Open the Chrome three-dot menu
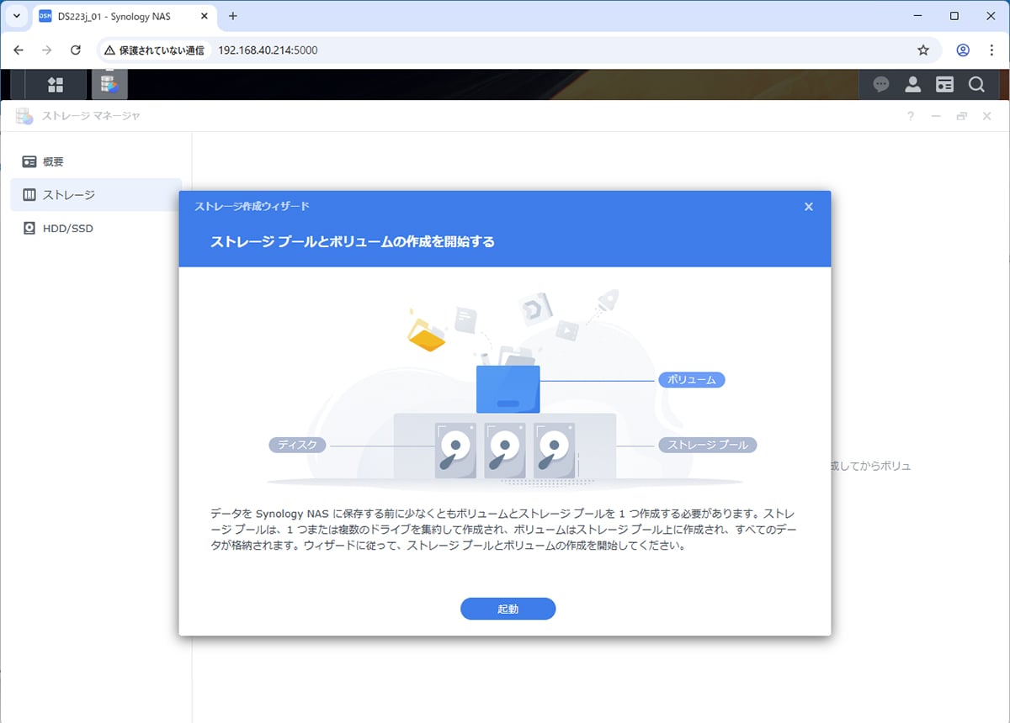The height and width of the screenshot is (723, 1010). tap(991, 50)
